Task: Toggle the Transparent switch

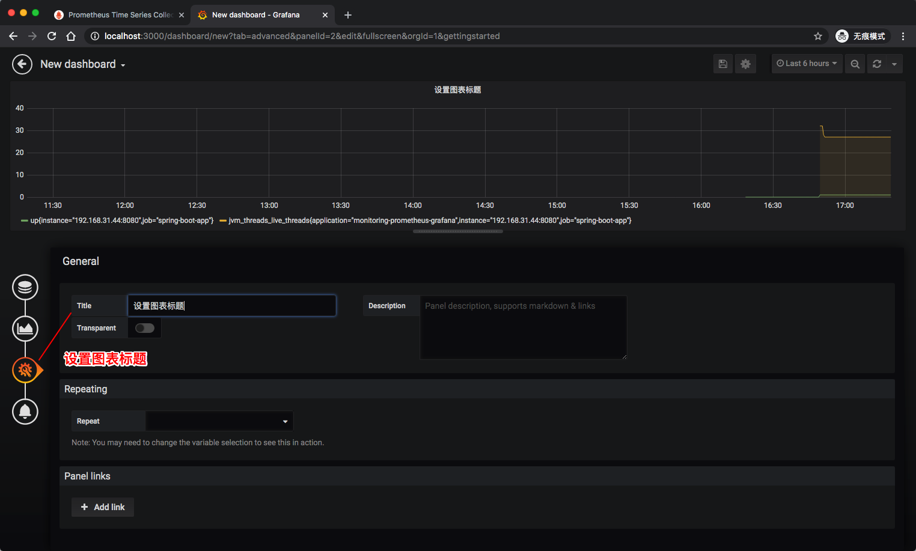Action: point(145,328)
